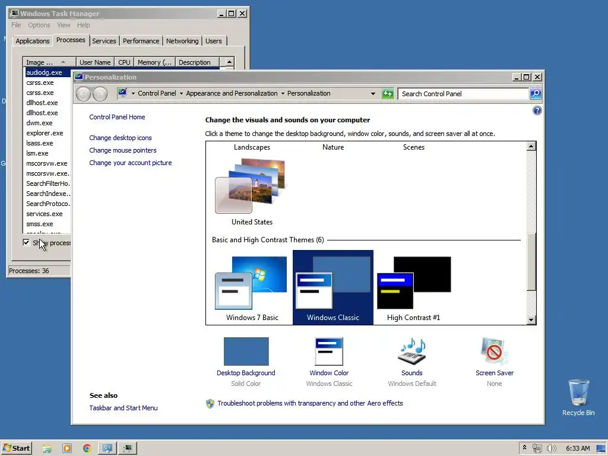
Task: Launch Windows Media Player from taskbar
Action: [67, 449]
